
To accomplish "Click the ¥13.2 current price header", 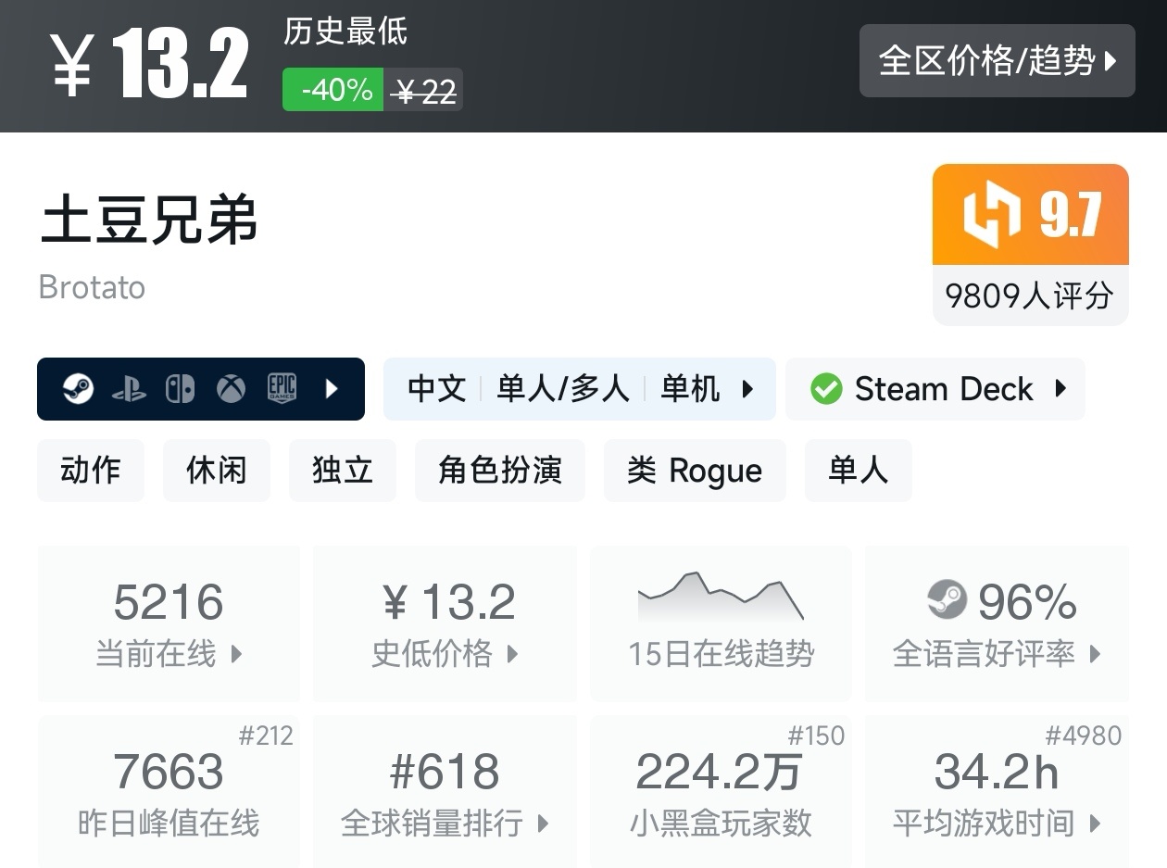I will 150,63.
